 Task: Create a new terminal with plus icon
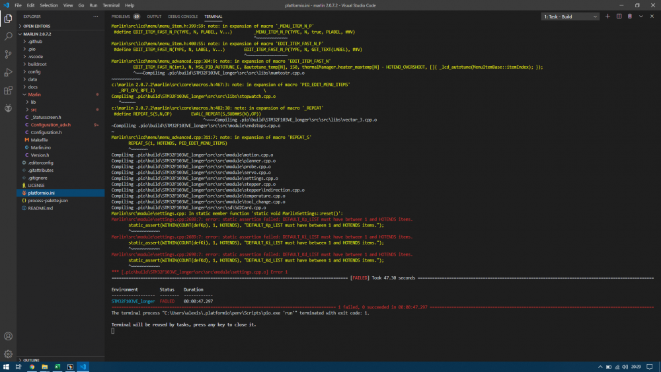pos(607,17)
